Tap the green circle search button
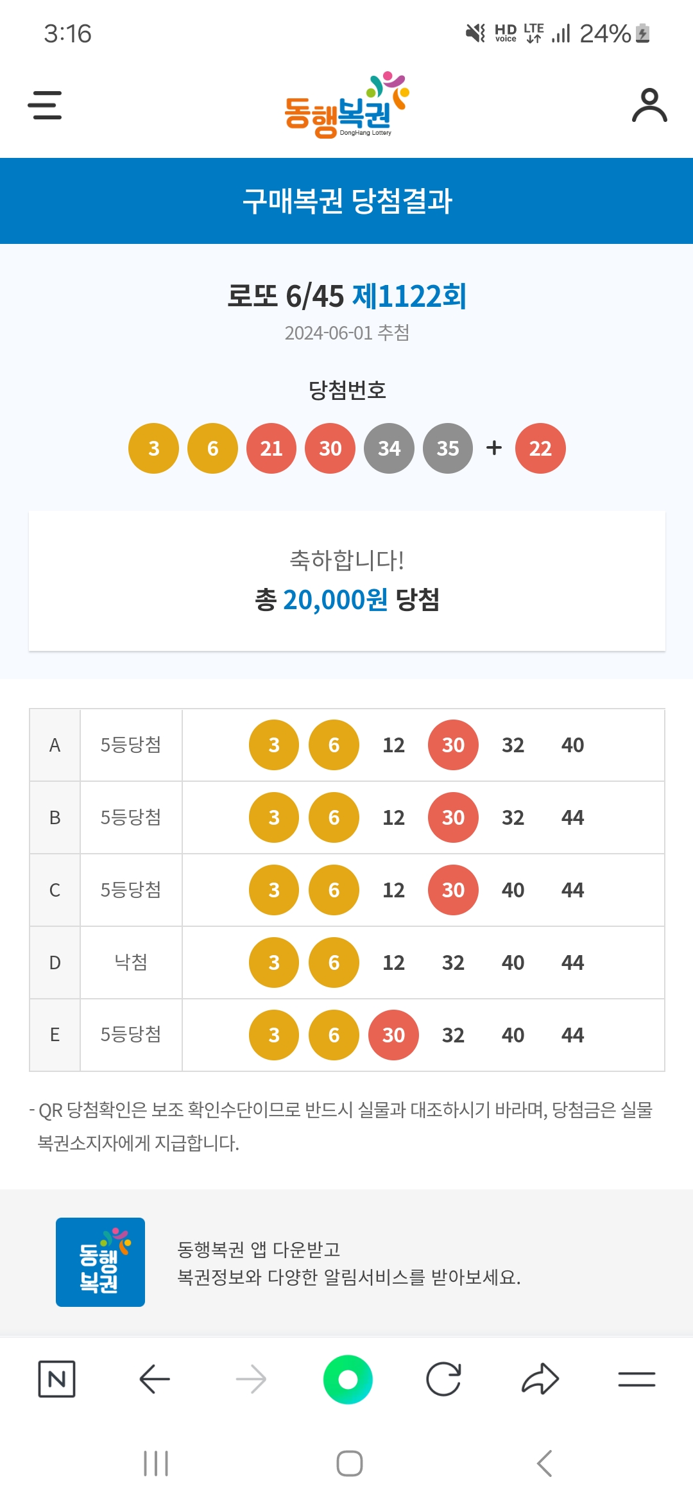The width and height of the screenshot is (693, 1502). [x=348, y=1379]
